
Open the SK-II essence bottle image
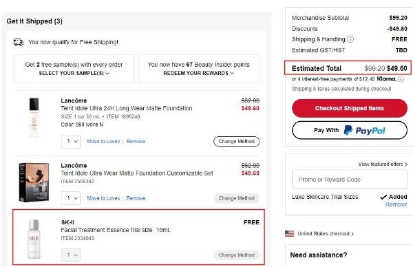[34, 239]
